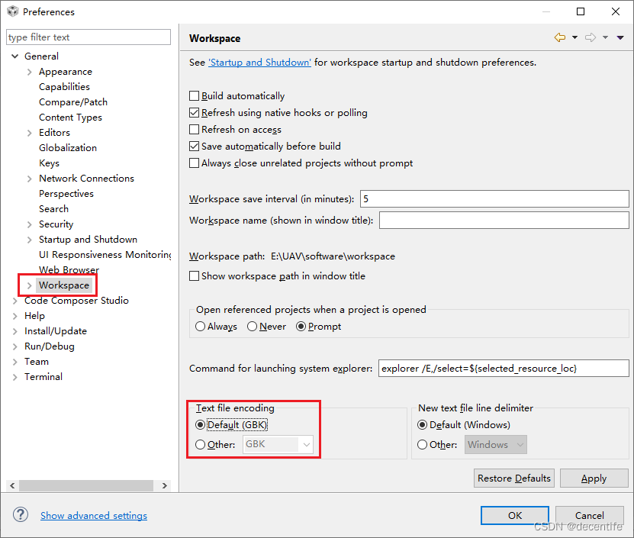Choose Default (Windows) line delimiter

423,425
